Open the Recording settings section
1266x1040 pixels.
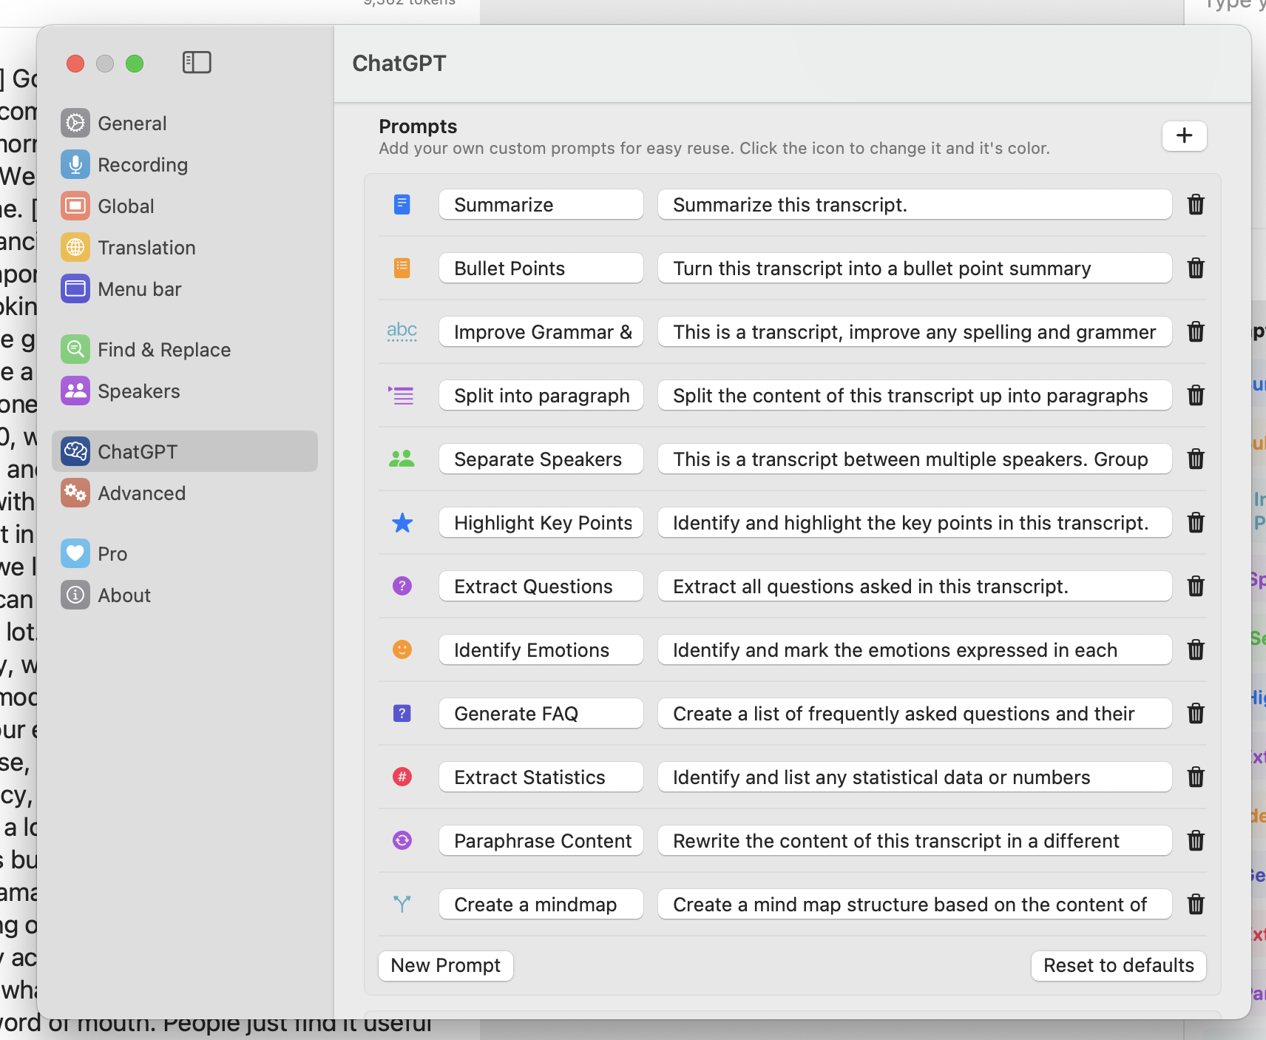point(185,165)
